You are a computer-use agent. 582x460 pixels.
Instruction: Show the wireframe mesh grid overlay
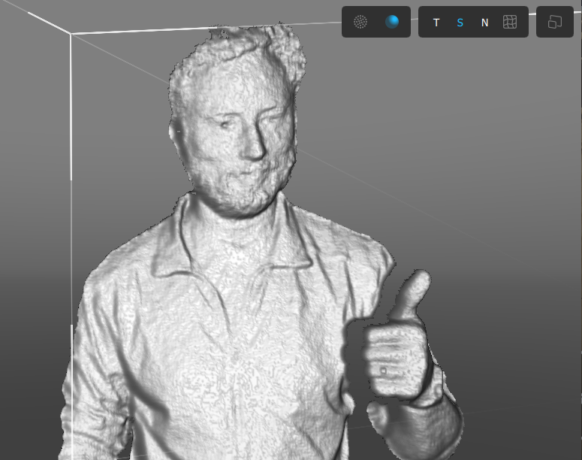510,23
